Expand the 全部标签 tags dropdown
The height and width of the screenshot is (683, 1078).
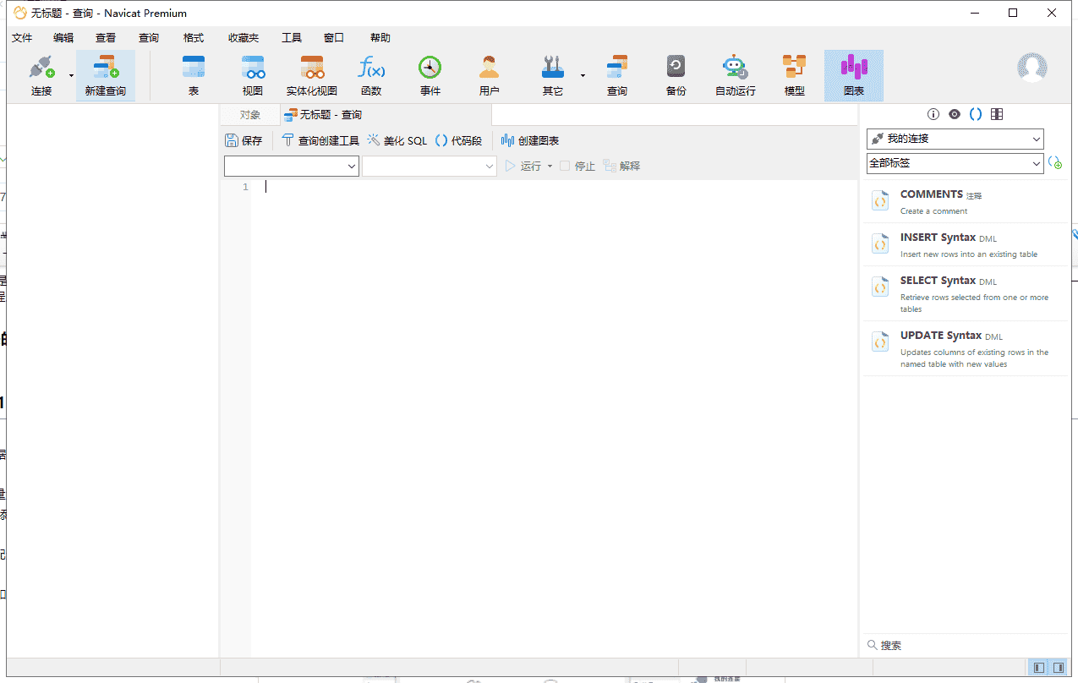955,163
